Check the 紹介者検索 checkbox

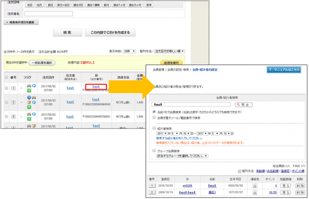154,128
